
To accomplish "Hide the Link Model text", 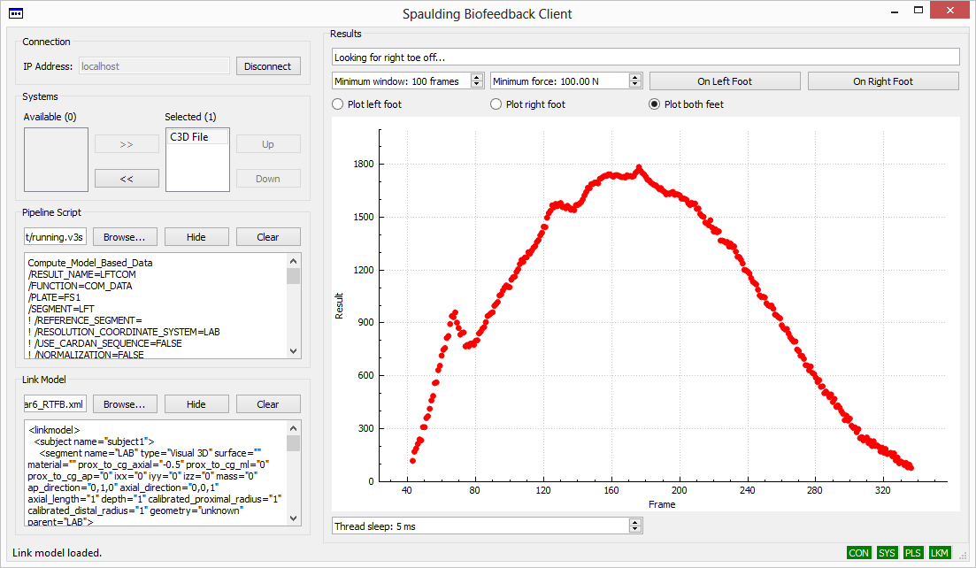I will pos(196,404).
